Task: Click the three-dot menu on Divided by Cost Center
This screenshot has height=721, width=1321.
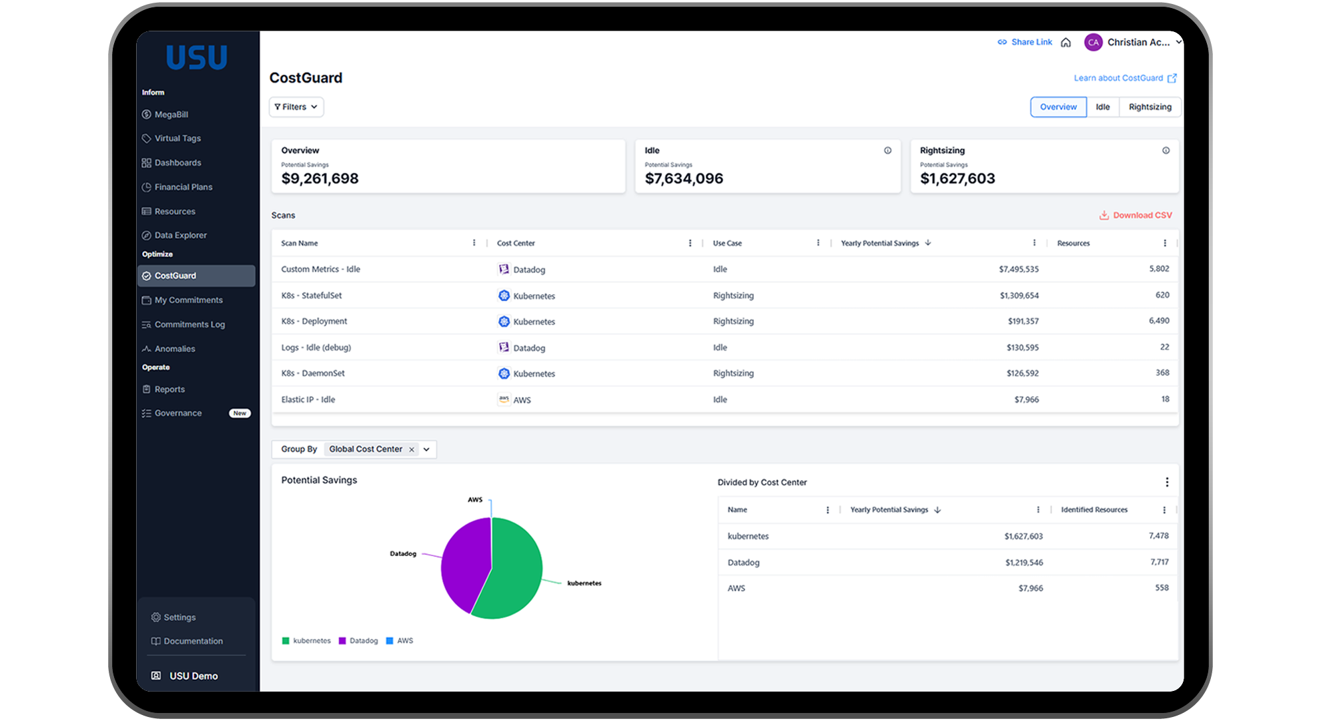Action: click(1168, 482)
